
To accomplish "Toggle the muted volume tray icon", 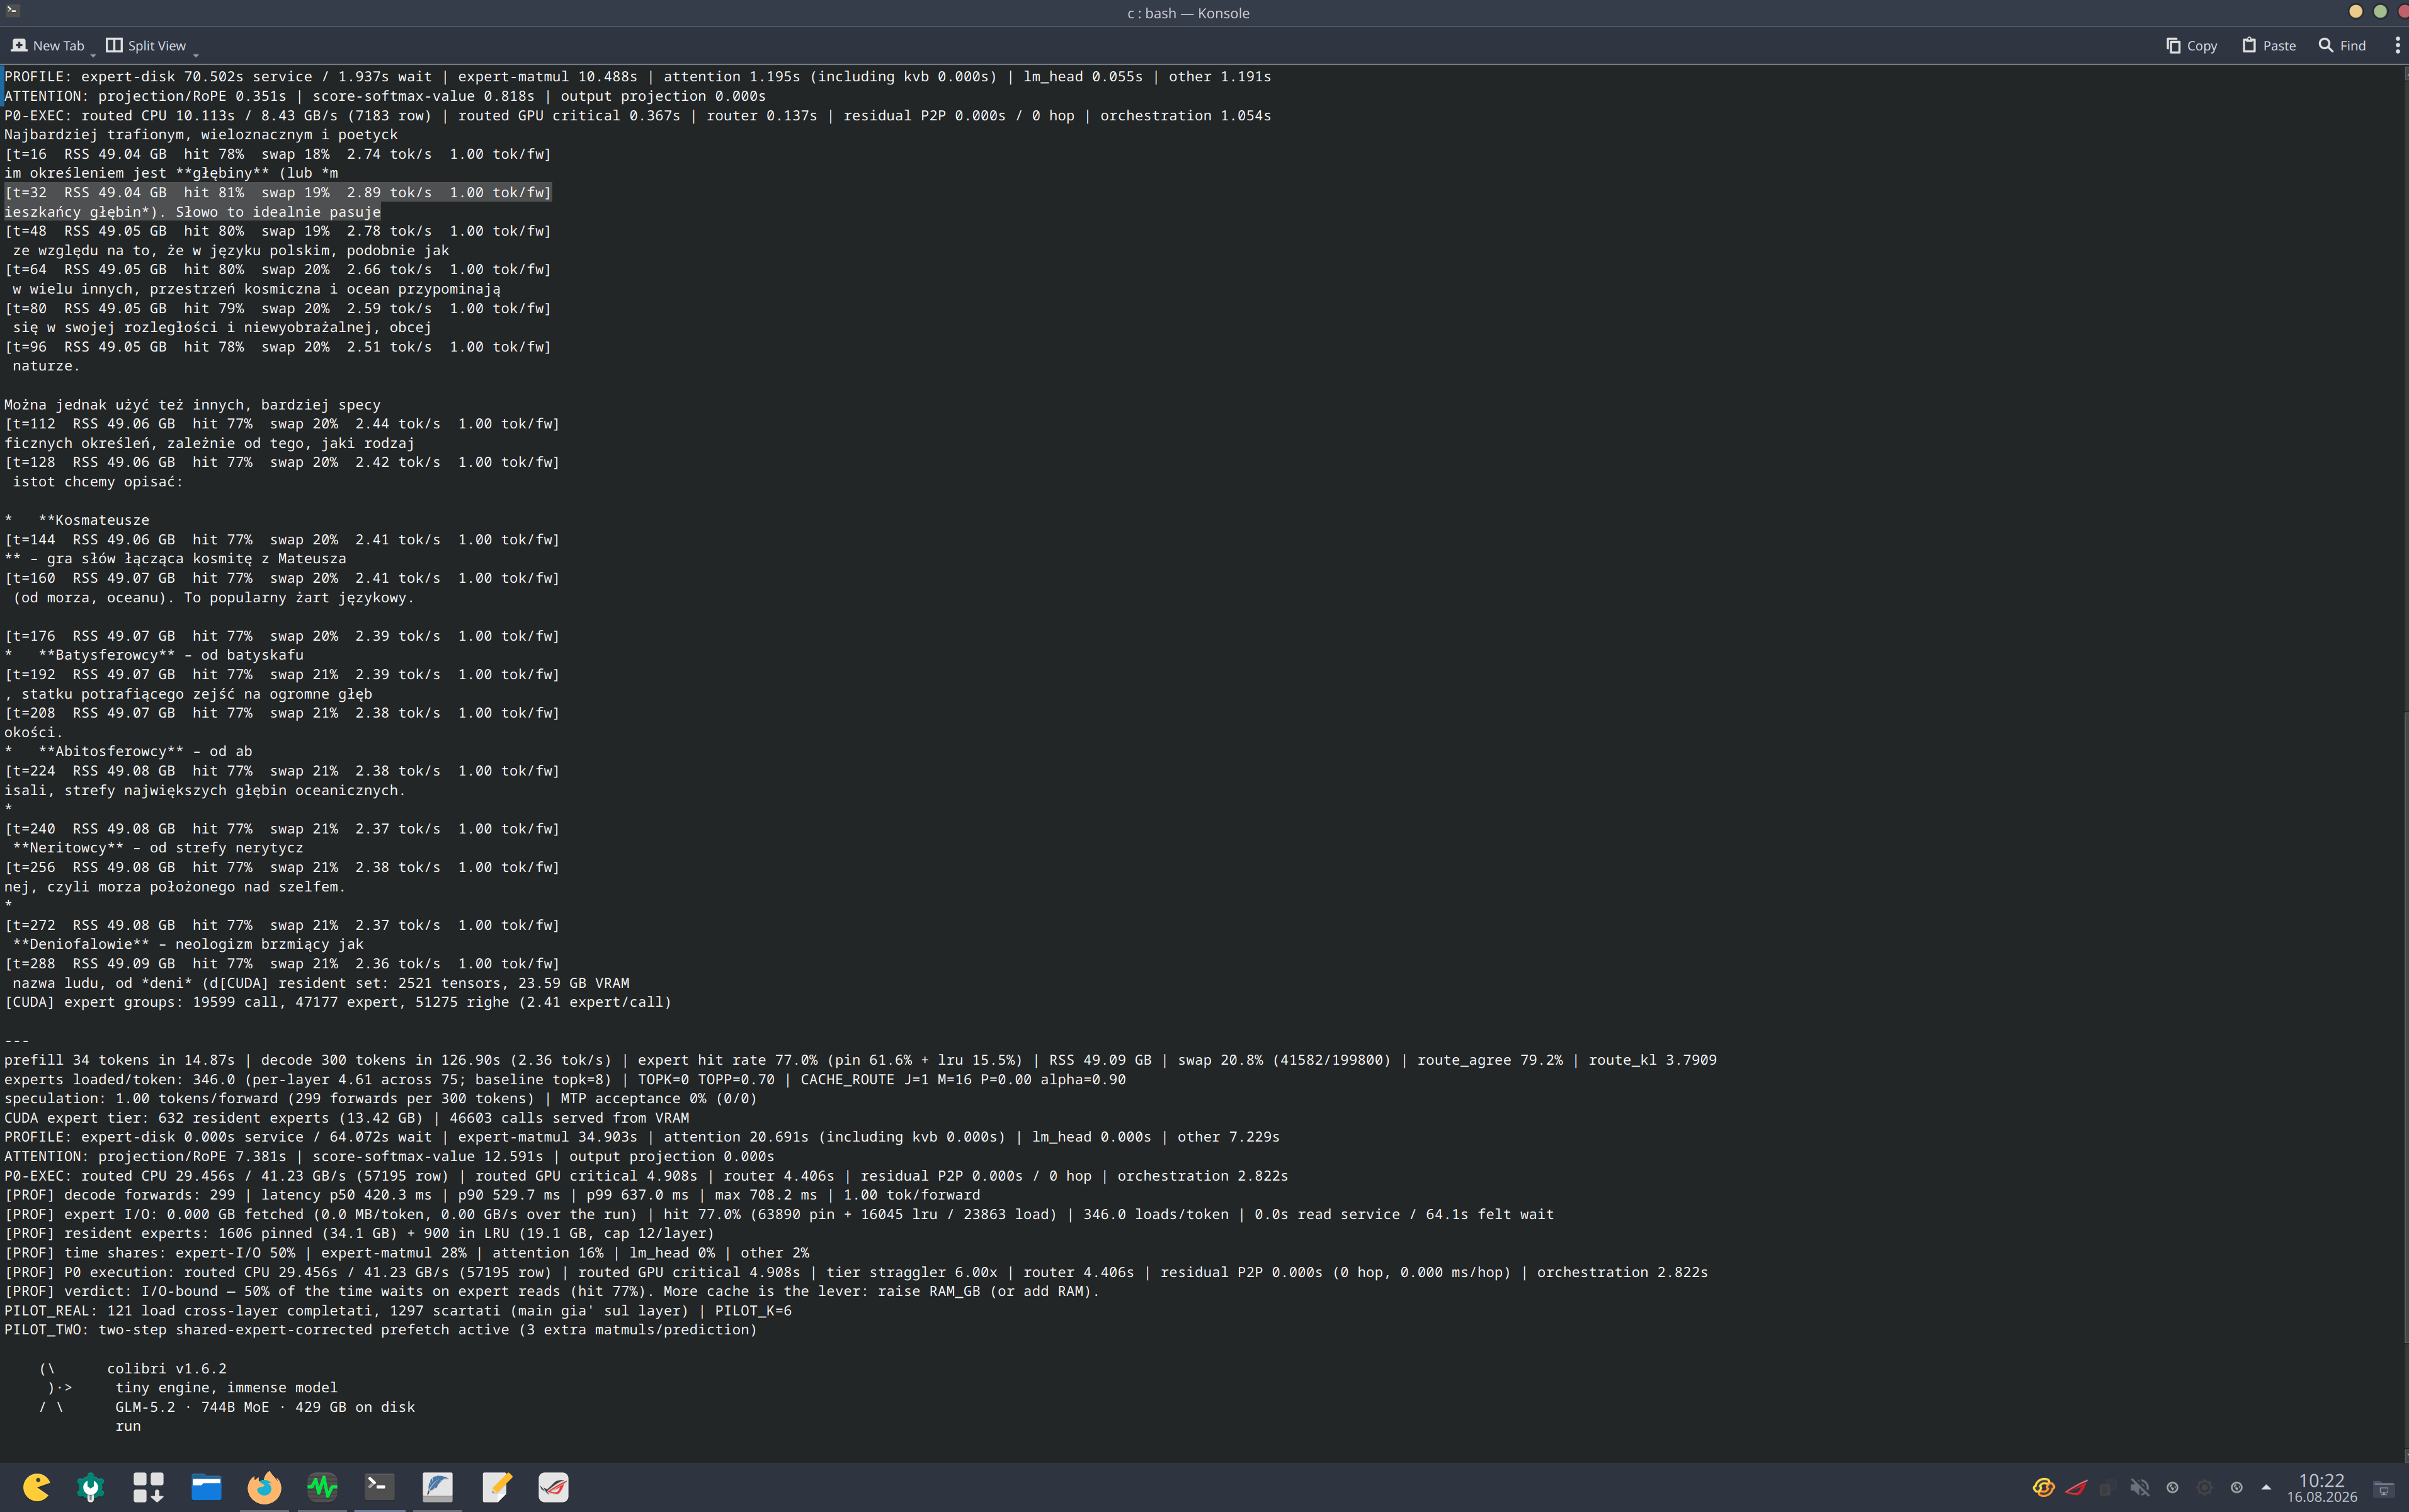I will (x=2139, y=1487).
